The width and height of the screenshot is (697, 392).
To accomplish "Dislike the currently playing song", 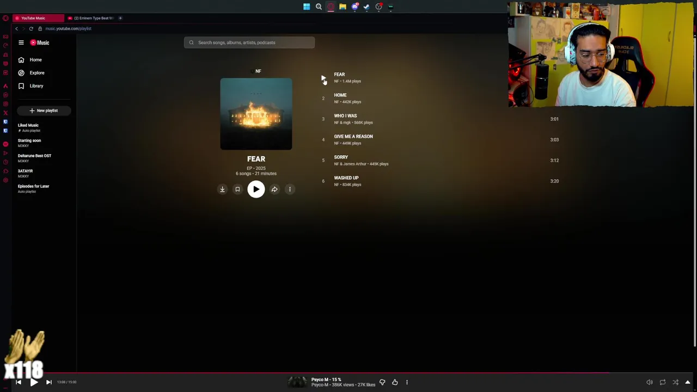I will click(382, 382).
